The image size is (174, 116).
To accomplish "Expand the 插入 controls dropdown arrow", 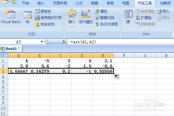I will 72,27.
